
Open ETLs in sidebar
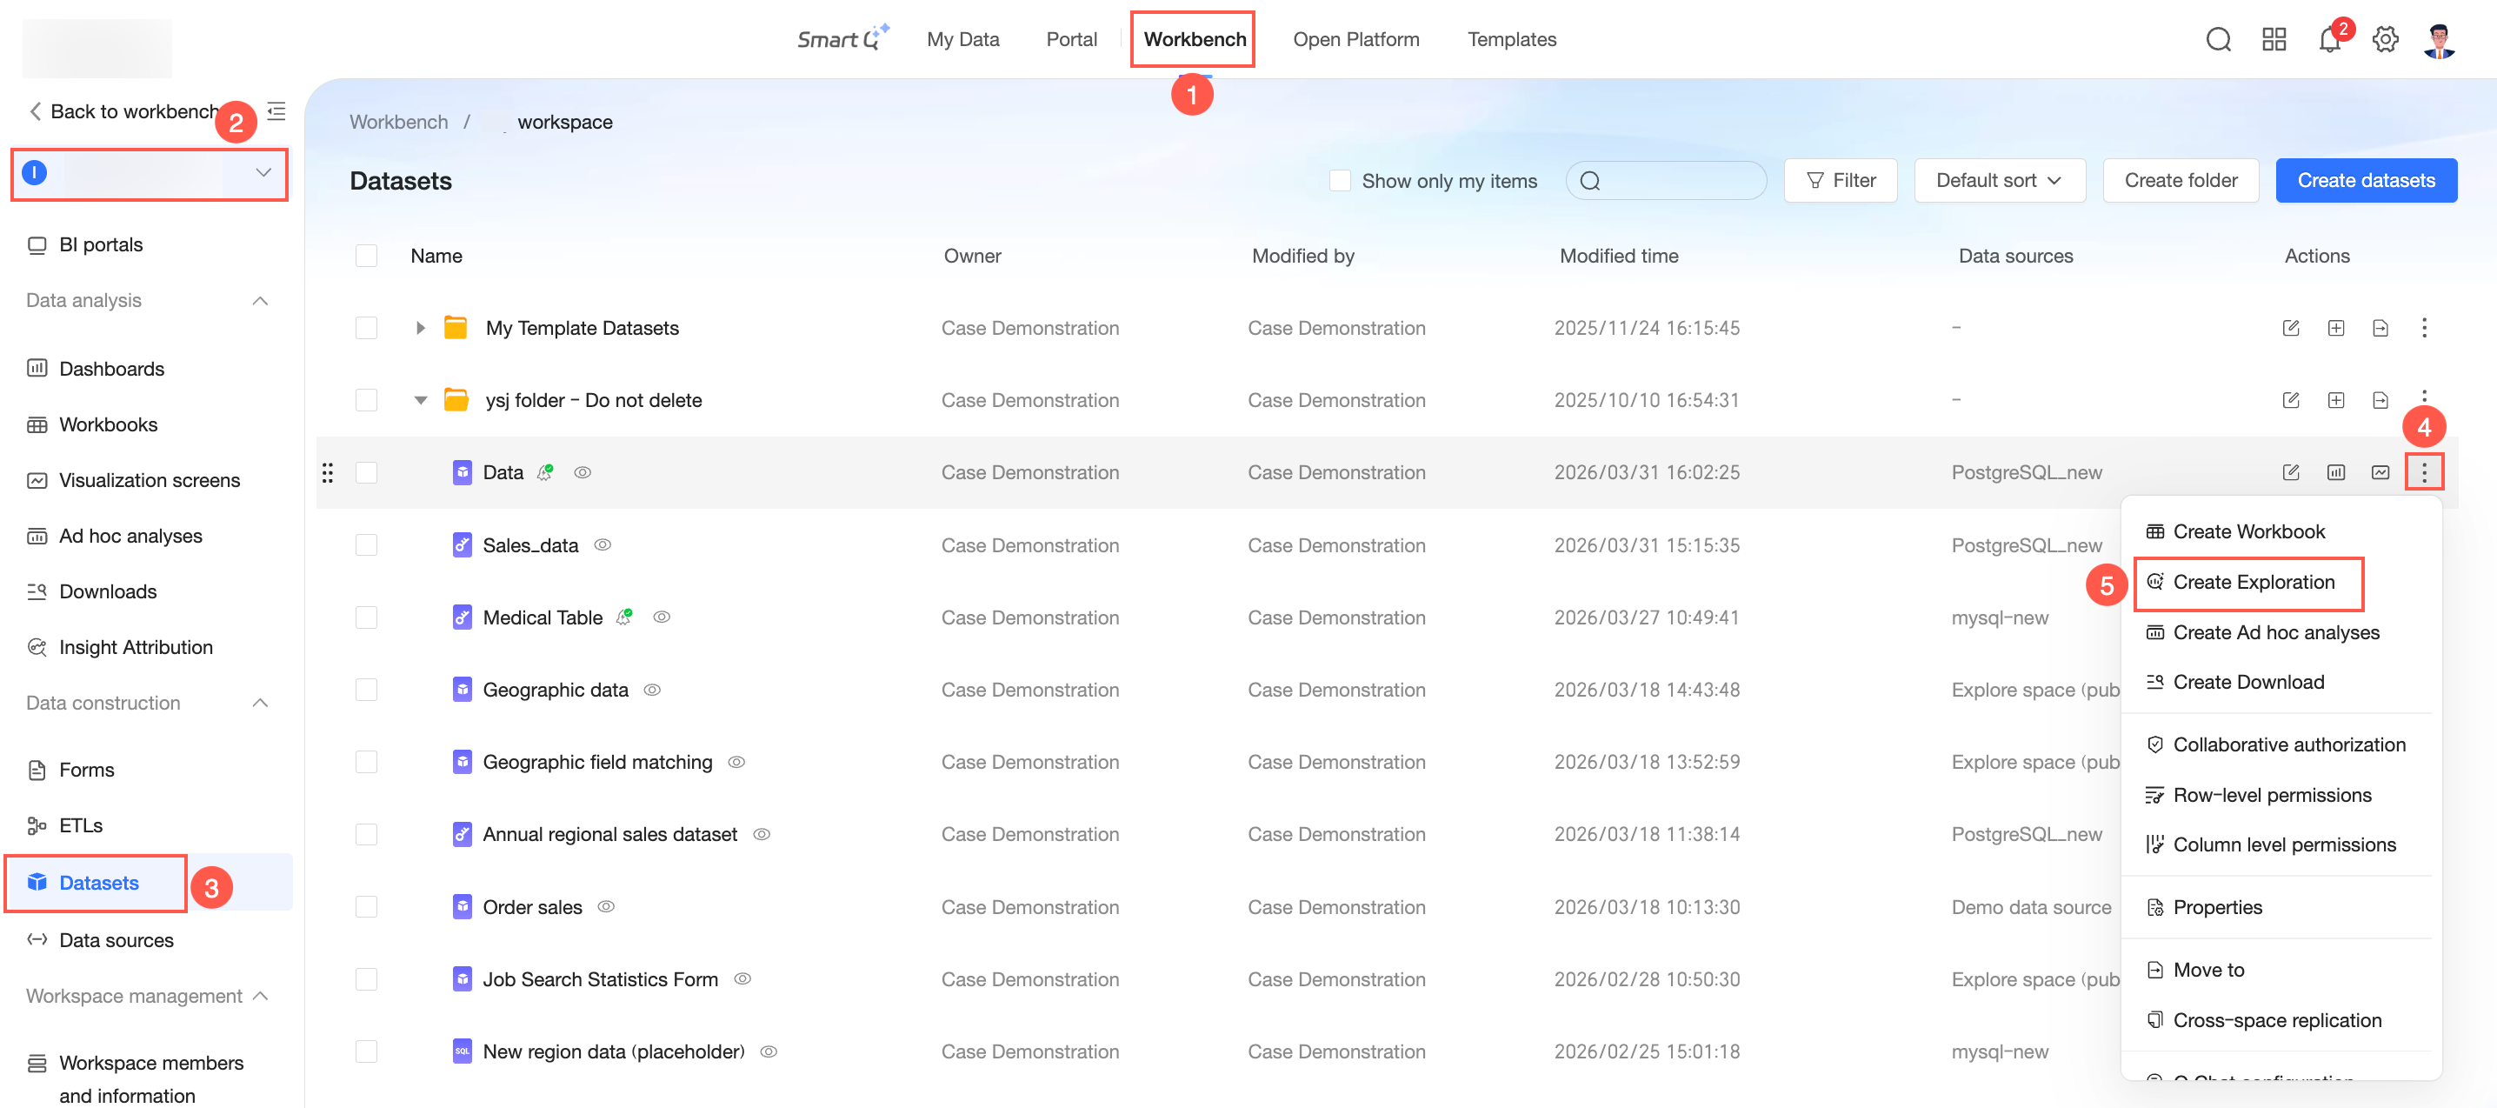[x=81, y=825]
